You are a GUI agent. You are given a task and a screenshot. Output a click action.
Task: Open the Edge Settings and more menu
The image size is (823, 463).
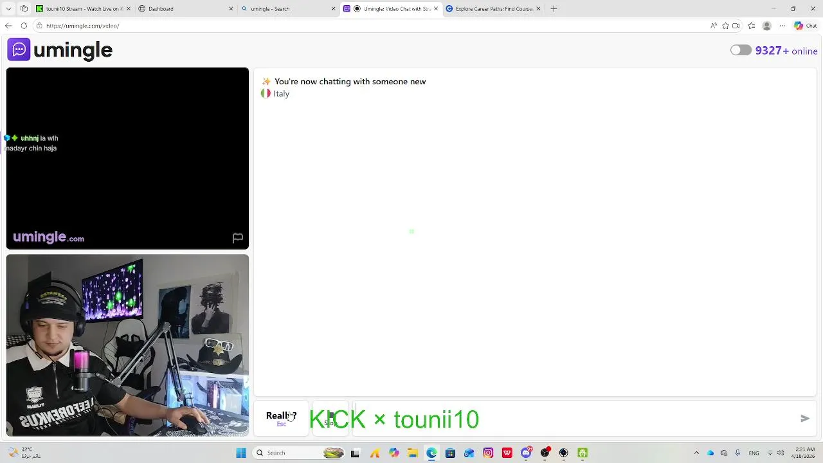click(x=782, y=26)
